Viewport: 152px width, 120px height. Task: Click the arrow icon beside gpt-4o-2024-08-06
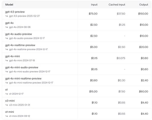point(7,27)
